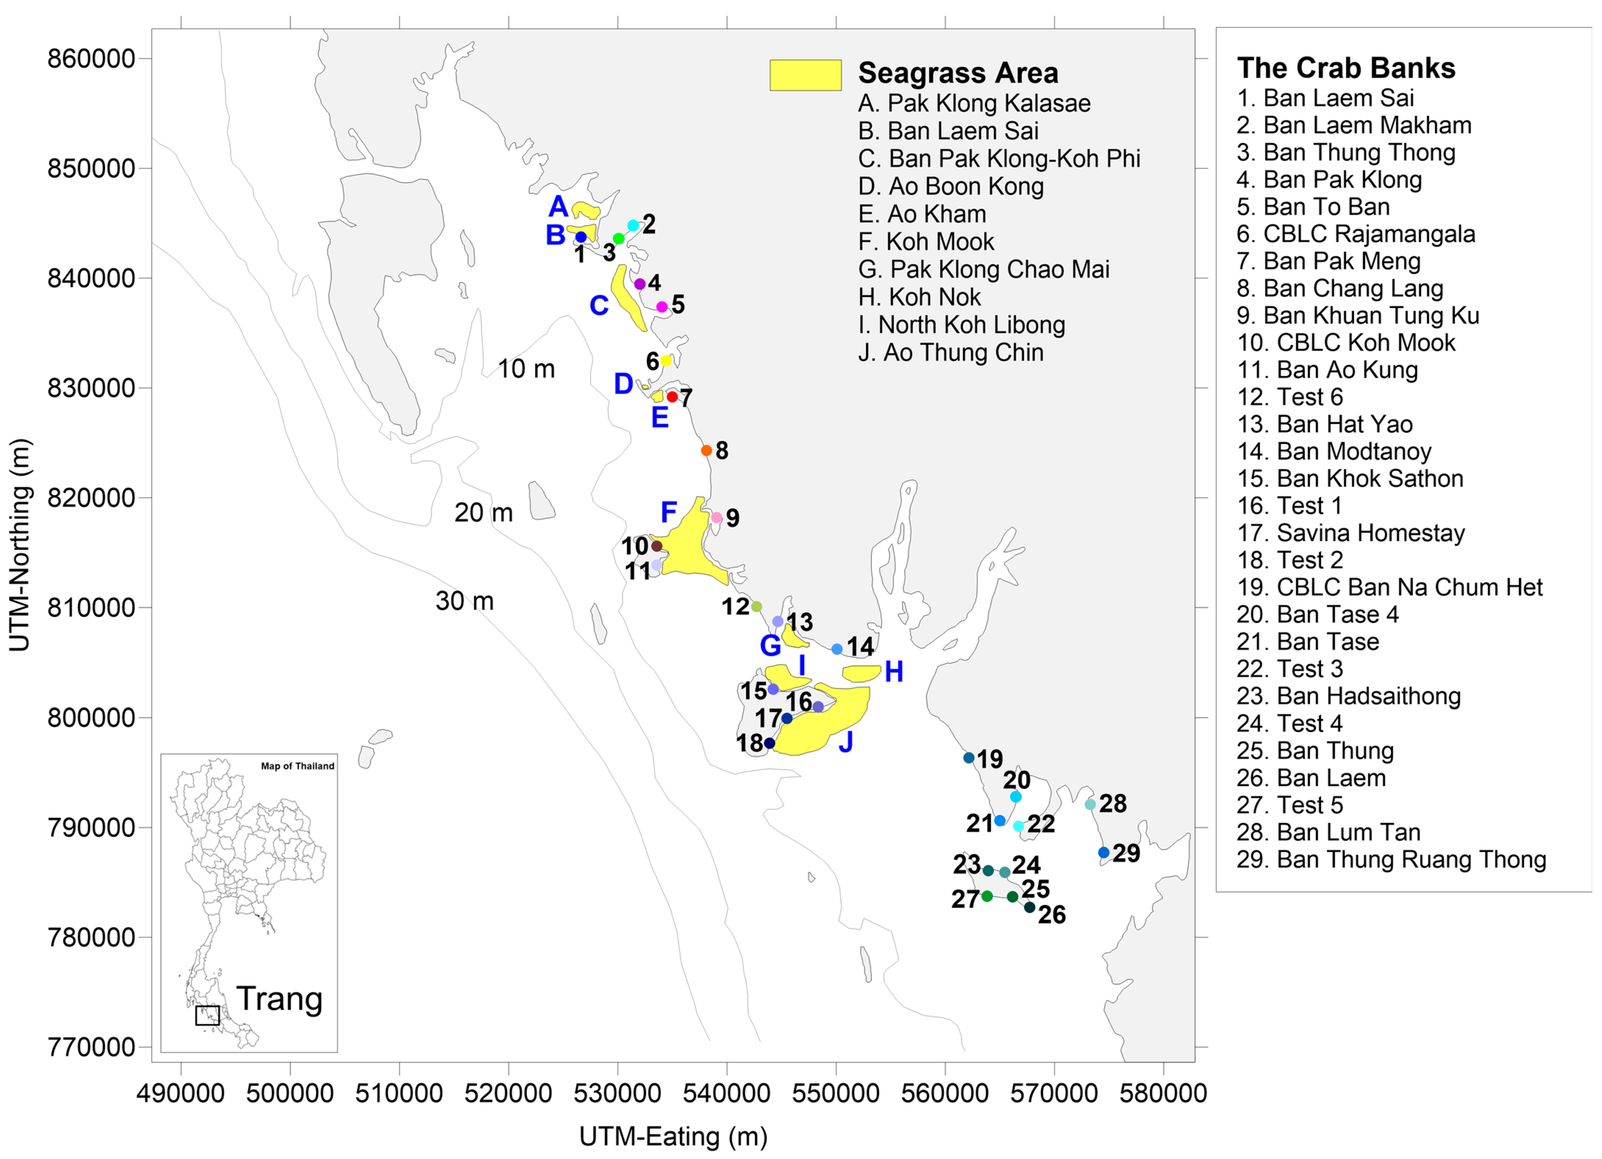
Task: Click the Trang label in inset map
Action: click(x=279, y=998)
